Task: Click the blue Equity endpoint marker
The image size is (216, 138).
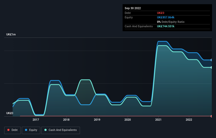Action: (x=212, y=60)
